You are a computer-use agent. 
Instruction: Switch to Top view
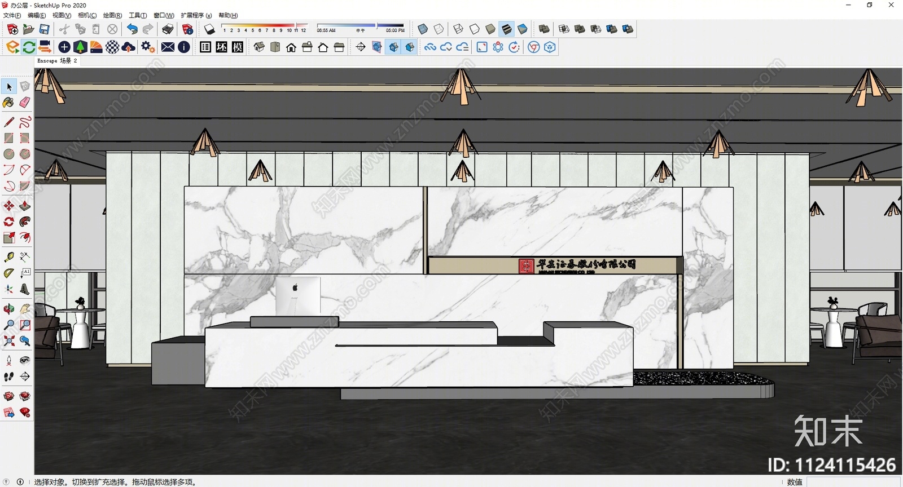275,47
